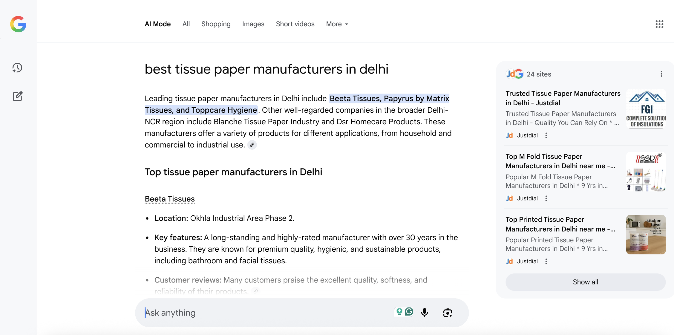Click the highlighted 'Beeta Tissues, Papyrus by Matrix' text
Image resolution: width=674 pixels, height=335 pixels.
(x=389, y=98)
